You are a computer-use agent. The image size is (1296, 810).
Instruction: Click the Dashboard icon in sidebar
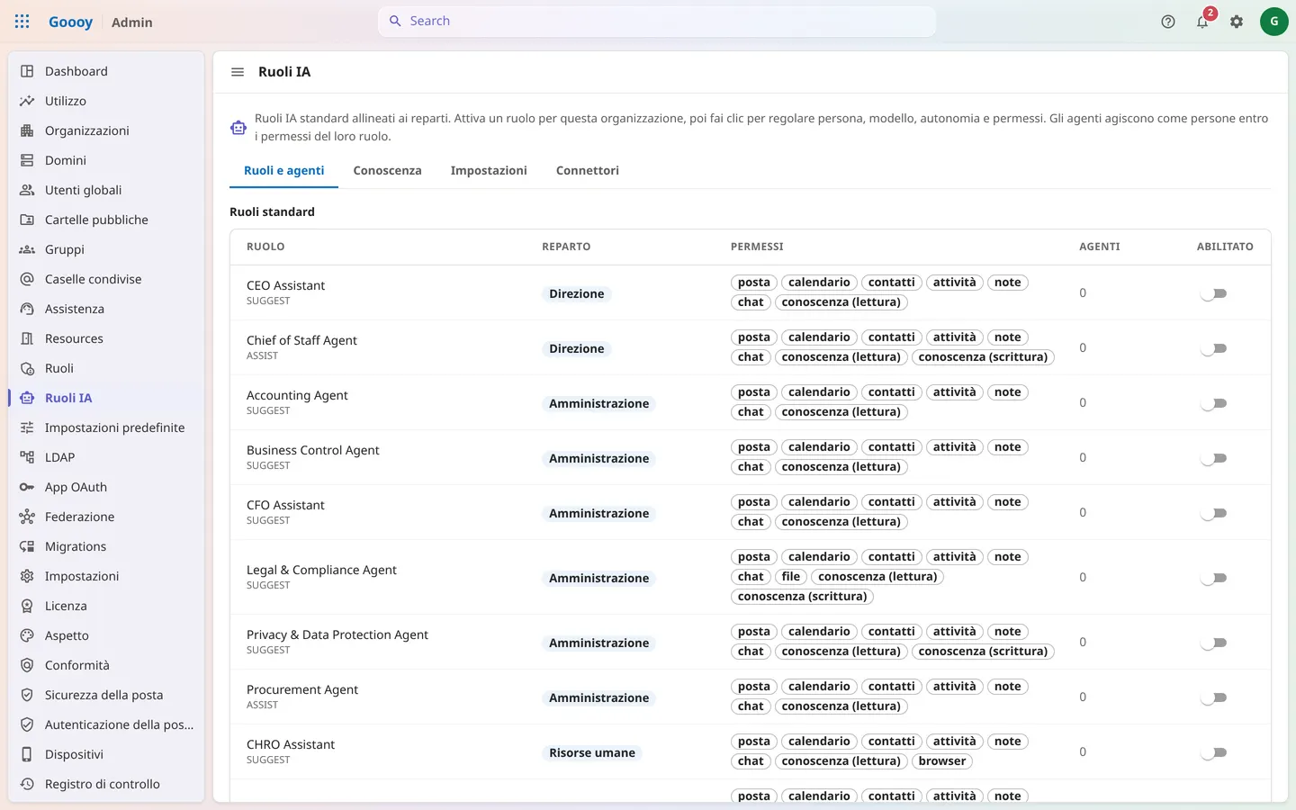click(27, 71)
